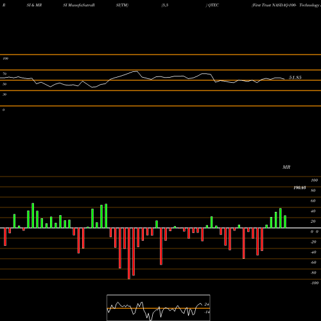Click the 20 label on the MR axis

(x=313, y=221)
